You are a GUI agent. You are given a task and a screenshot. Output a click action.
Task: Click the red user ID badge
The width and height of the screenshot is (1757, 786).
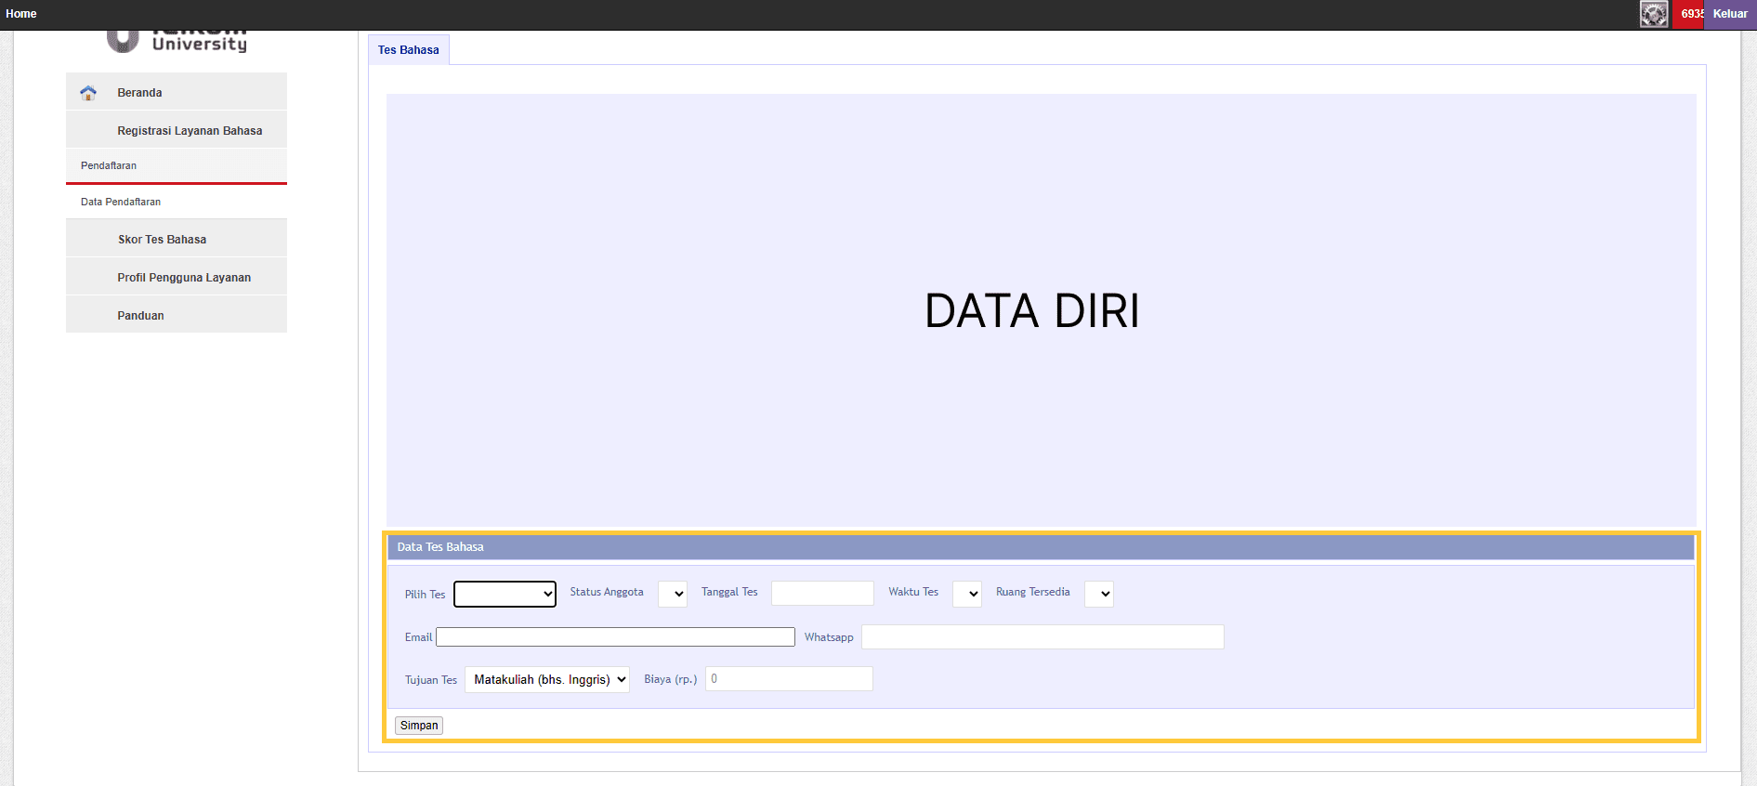coord(1688,14)
